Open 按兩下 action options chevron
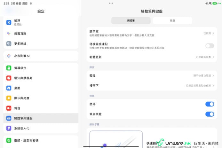The height and width of the screenshot is (148, 222). [213, 86]
